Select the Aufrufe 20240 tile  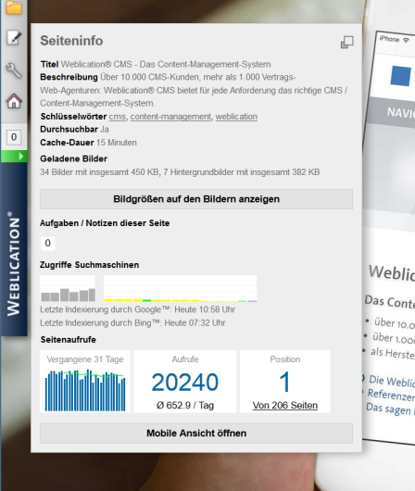(185, 381)
